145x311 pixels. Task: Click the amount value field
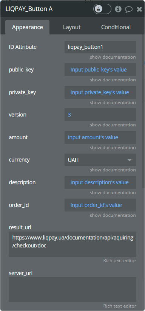pos(100,137)
